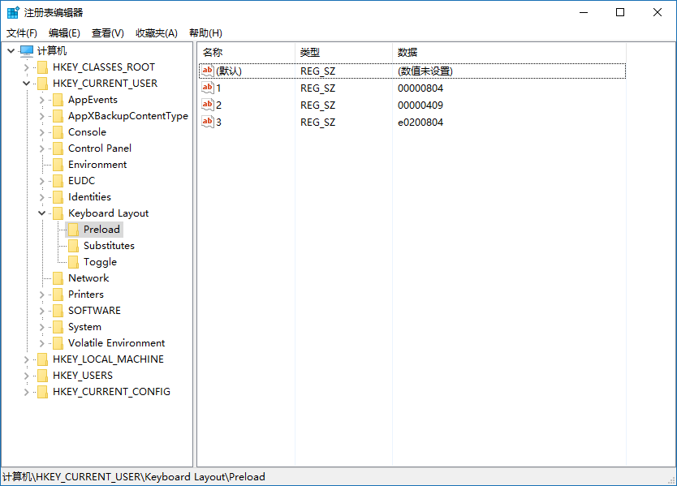Screen dimensions: 677x486
Task: Select the Volatile Environment key label
Action: [117, 343]
